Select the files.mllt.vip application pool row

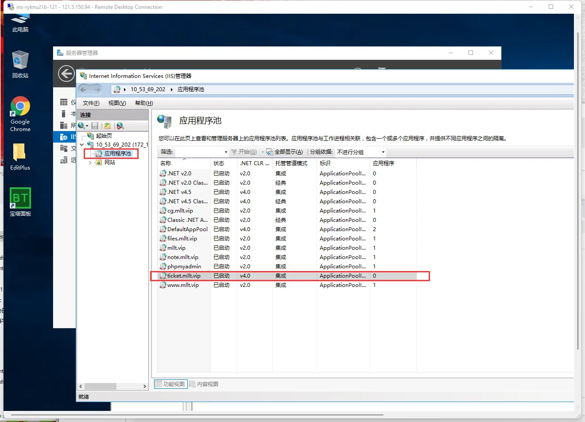[288, 239]
